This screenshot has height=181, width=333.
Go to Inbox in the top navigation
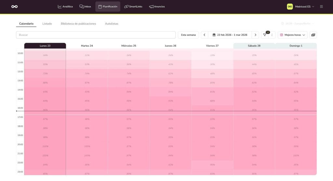pos(85,7)
